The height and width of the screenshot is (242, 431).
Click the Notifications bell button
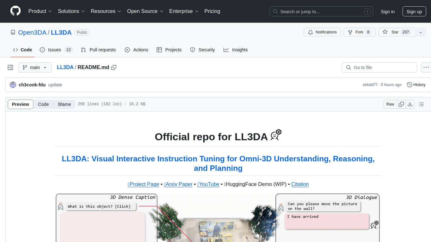322,32
